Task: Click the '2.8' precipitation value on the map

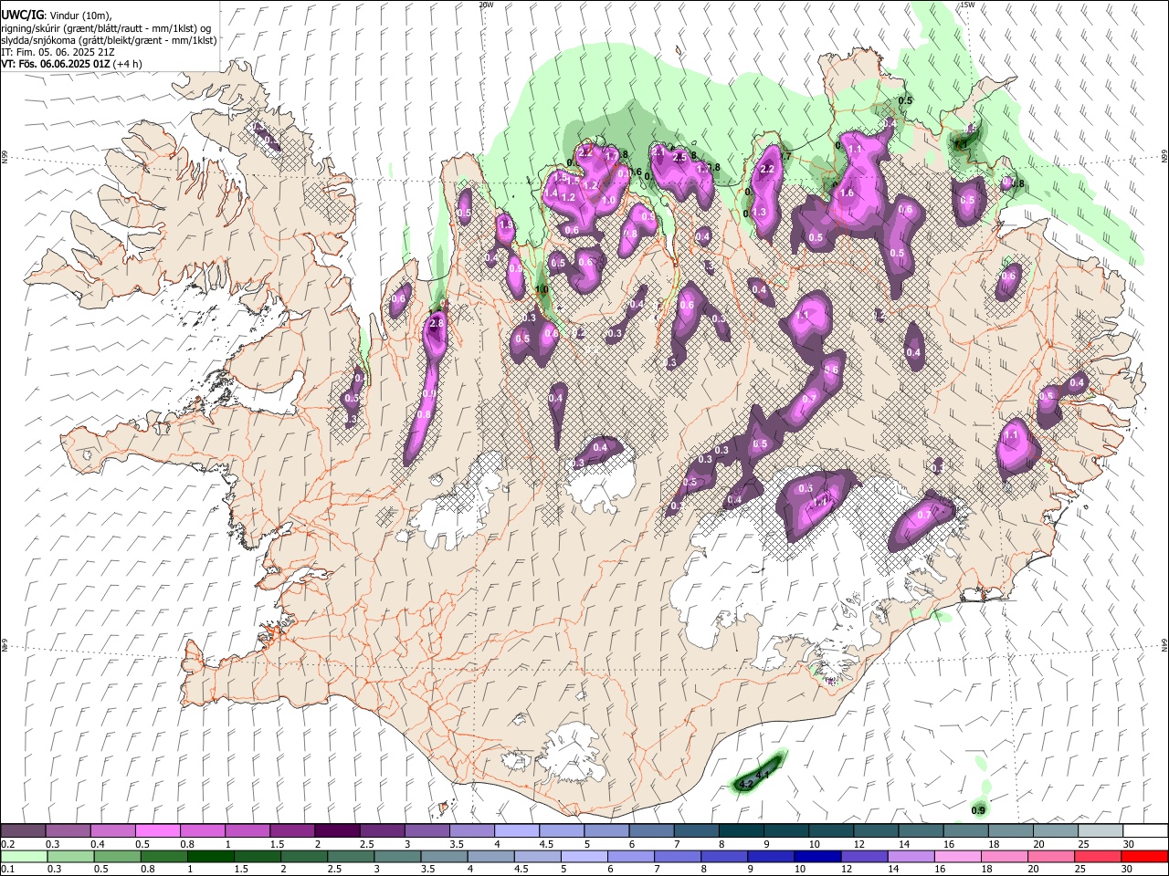Action: pos(436,323)
